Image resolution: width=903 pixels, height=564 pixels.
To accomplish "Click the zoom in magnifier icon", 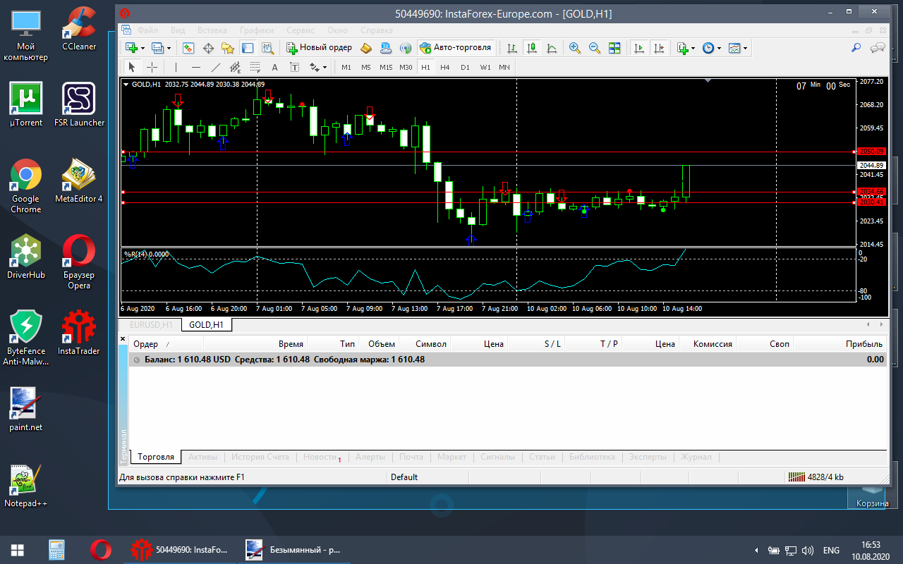I will click(x=575, y=48).
